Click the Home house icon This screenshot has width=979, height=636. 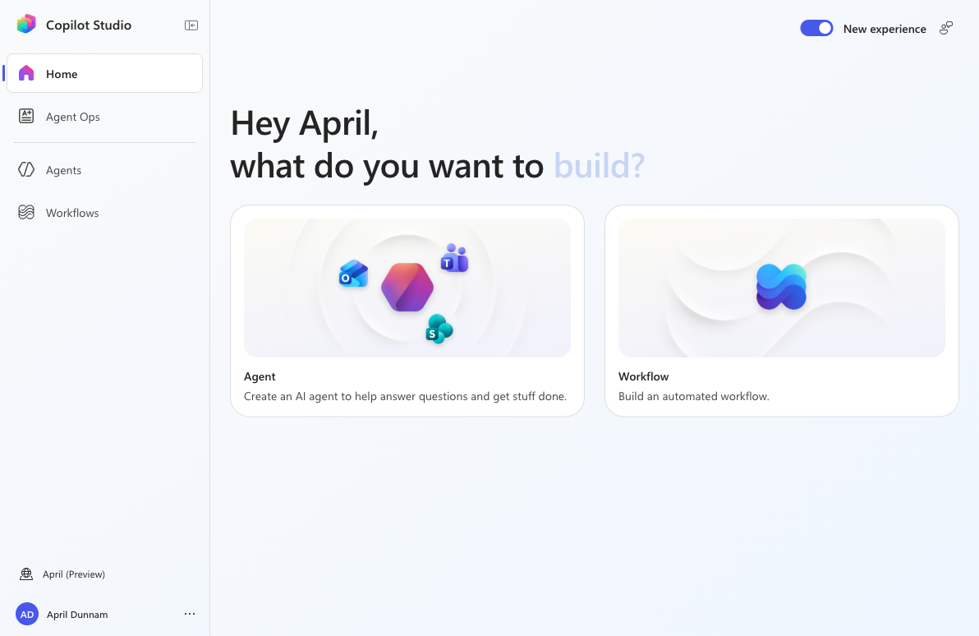tap(26, 73)
